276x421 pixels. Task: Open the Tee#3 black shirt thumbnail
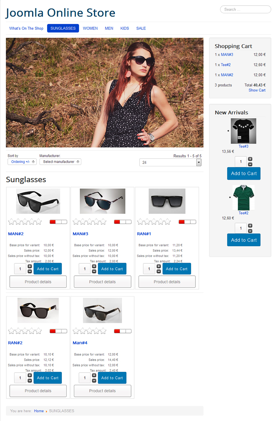coord(243,131)
